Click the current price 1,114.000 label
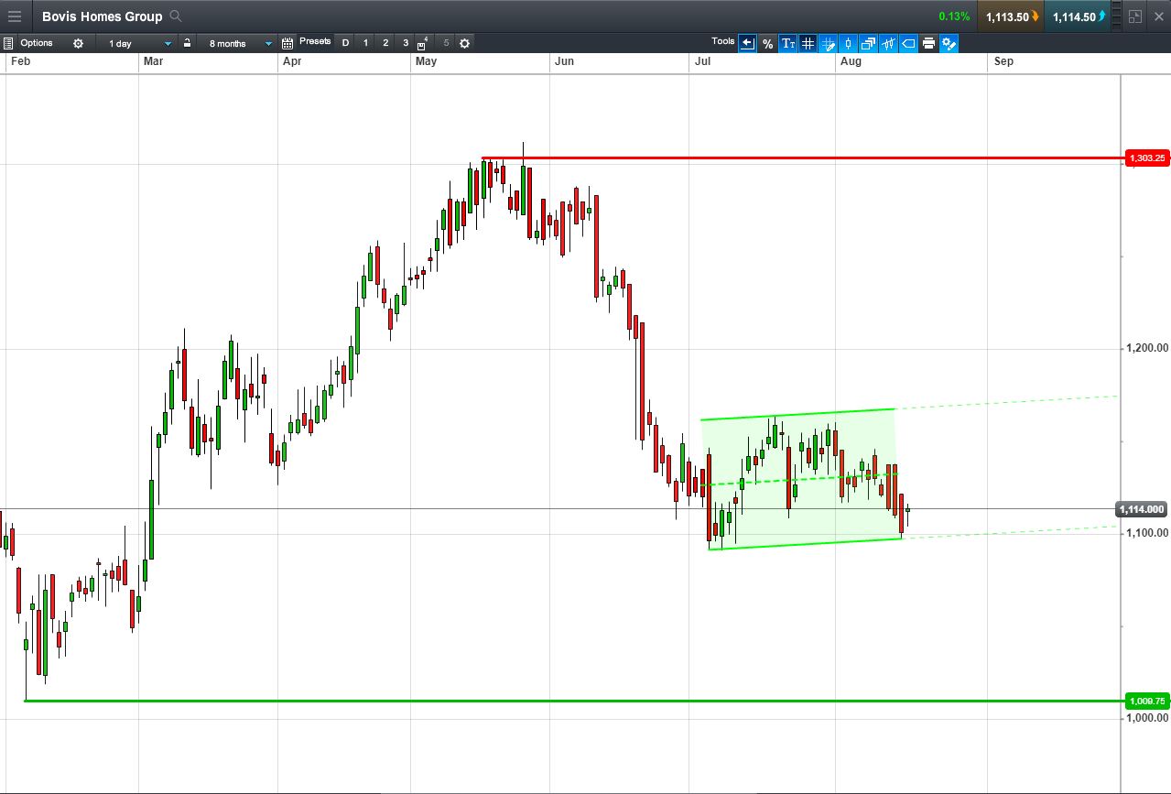 [1141, 509]
